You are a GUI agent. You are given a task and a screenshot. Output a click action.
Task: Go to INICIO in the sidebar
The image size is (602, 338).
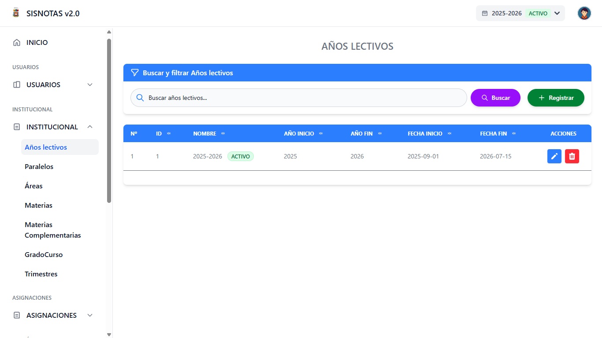[x=37, y=43]
